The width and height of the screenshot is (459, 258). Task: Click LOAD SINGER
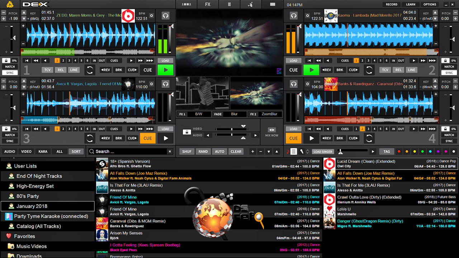tap(322, 152)
